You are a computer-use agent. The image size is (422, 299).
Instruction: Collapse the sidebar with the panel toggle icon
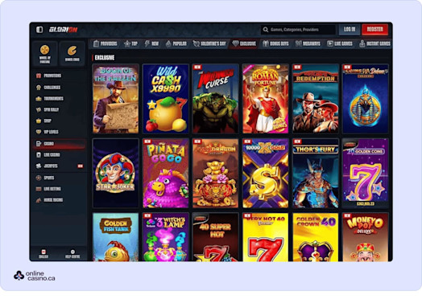[39, 29]
